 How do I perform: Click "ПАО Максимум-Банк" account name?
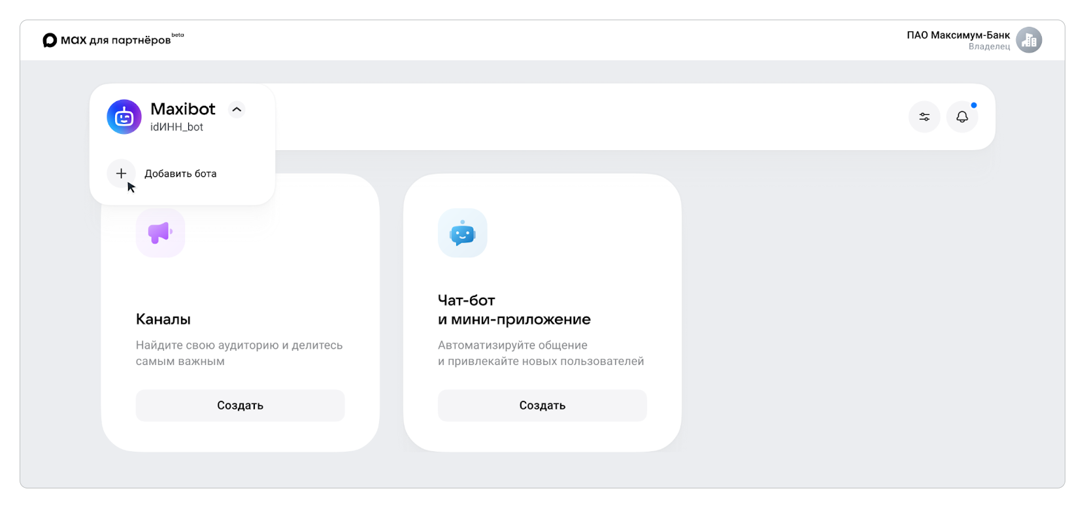(958, 35)
